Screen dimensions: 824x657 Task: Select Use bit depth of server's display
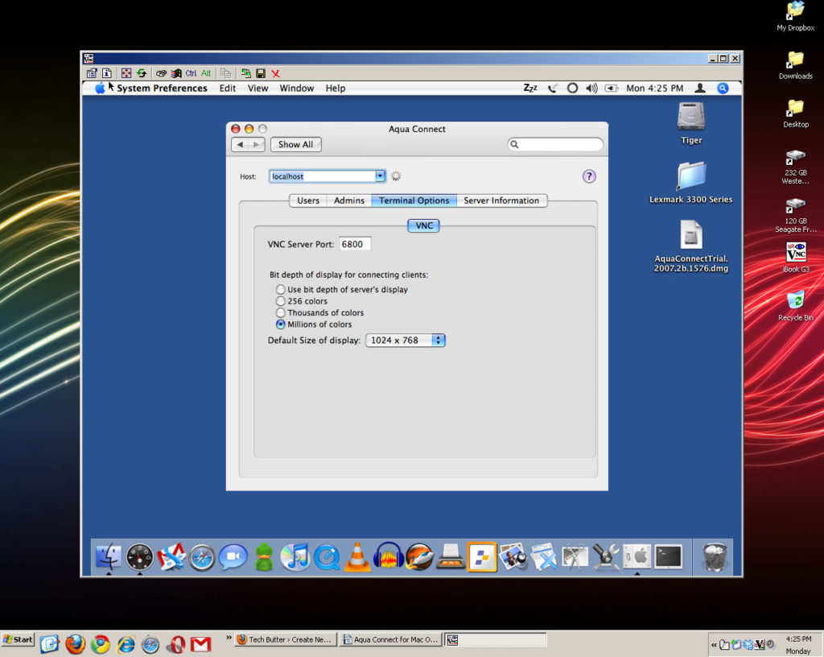tap(281, 290)
